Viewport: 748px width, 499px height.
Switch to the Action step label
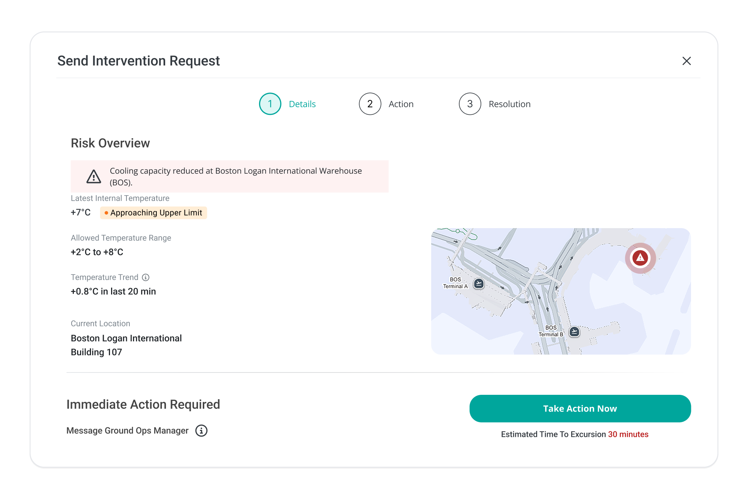click(401, 104)
